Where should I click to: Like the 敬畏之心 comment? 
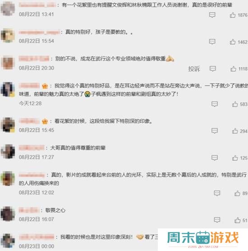[x=238, y=220]
